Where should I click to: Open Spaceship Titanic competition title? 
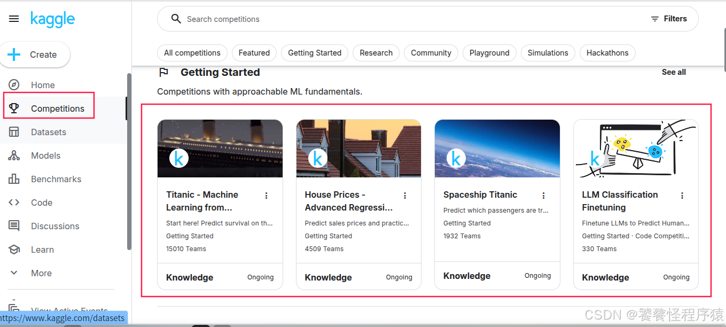[480, 194]
